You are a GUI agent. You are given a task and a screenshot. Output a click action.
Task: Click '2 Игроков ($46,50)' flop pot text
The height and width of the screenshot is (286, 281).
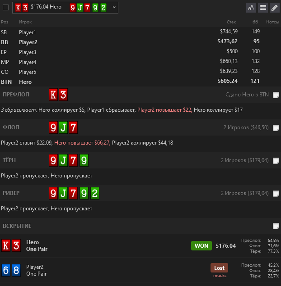tap(246, 127)
